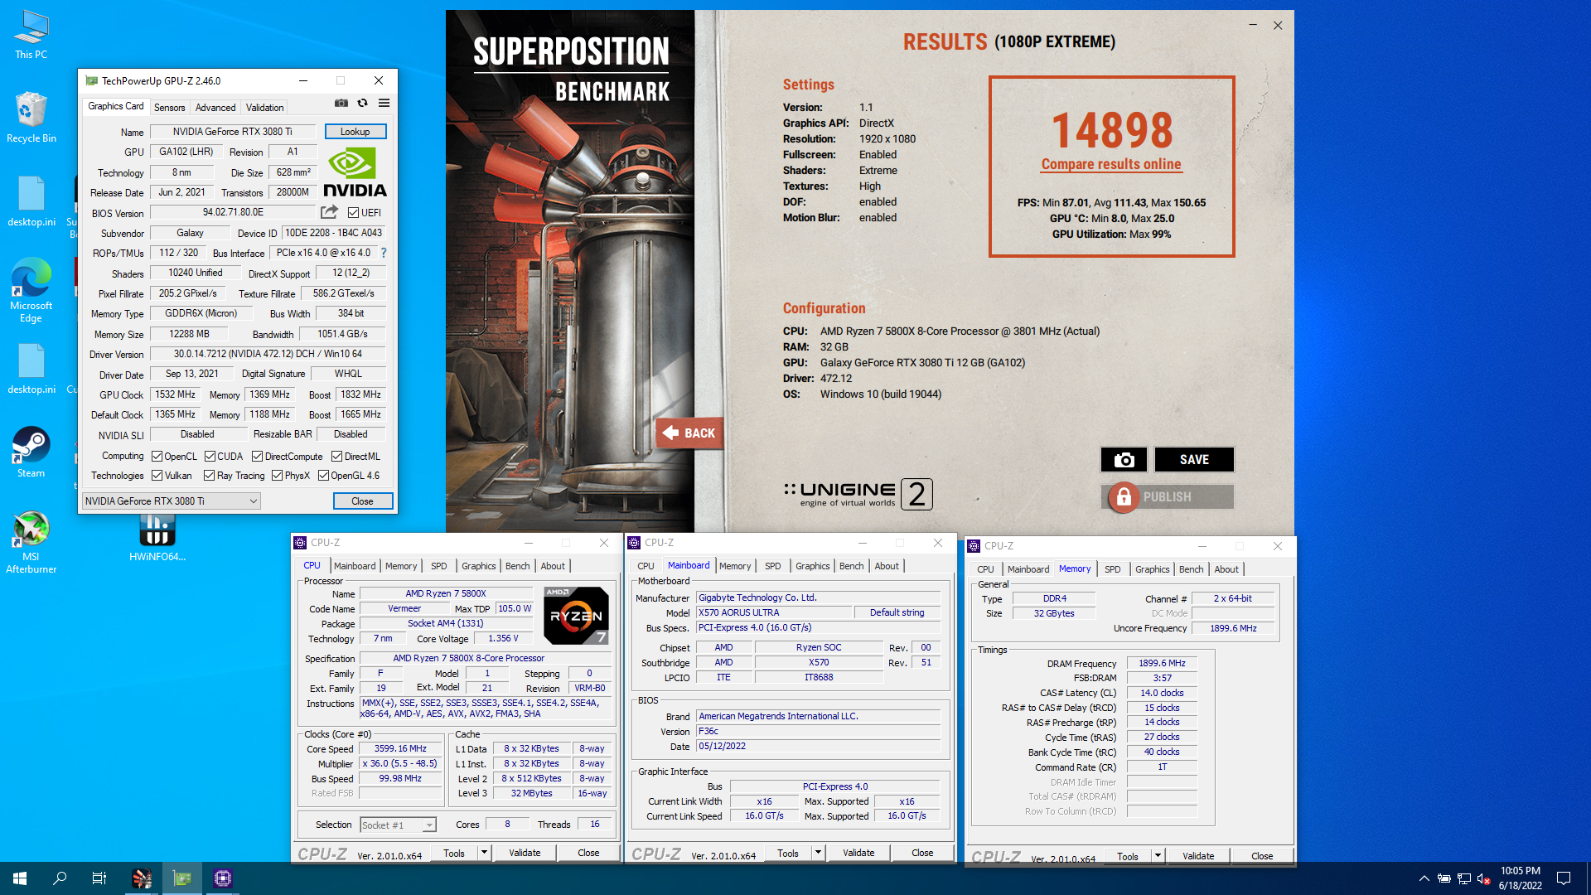This screenshot has width=1591, height=895.
Task: Click locked Publish button icon
Action: click(1124, 496)
